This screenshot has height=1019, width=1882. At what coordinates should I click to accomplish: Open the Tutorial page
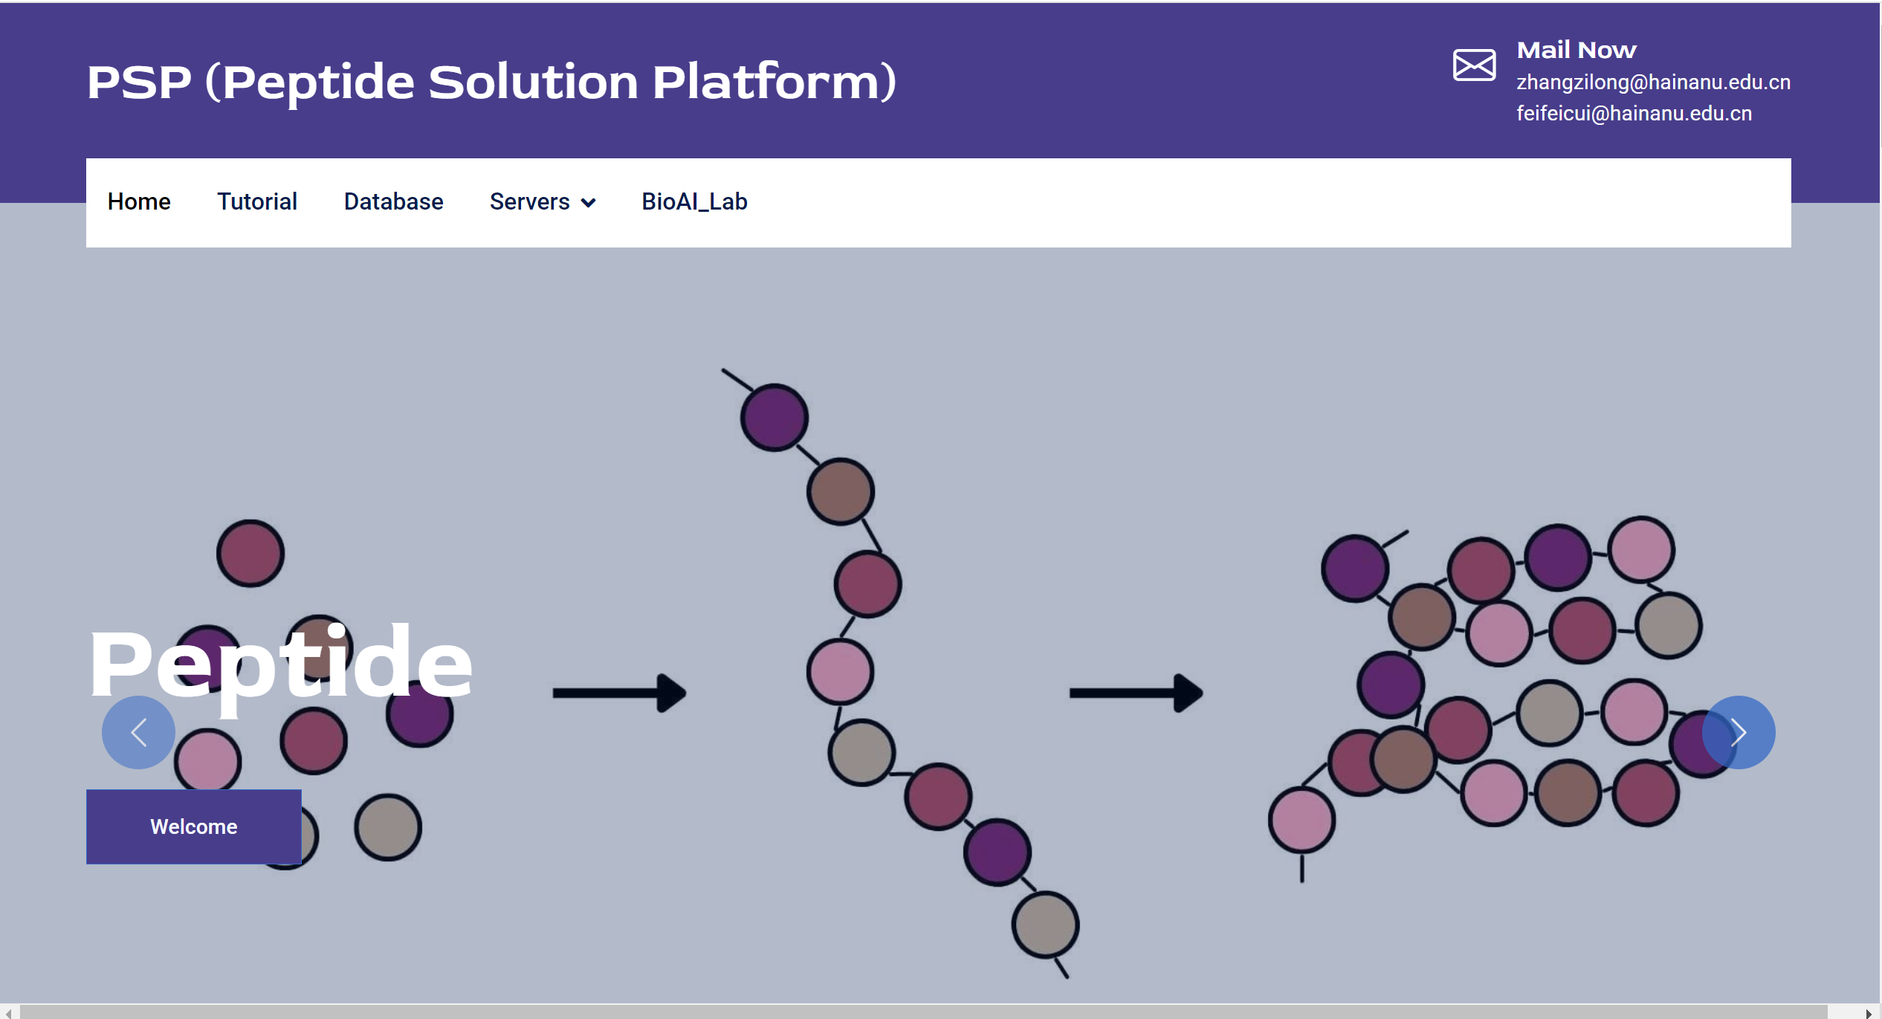[257, 202]
